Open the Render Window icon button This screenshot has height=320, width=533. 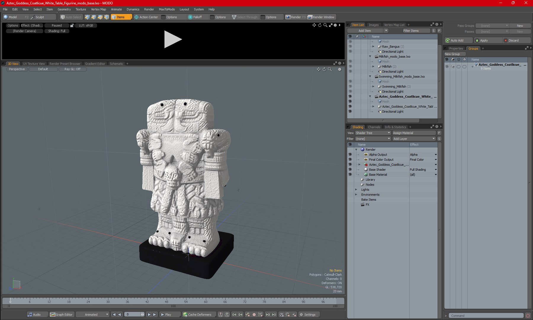pyautogui.click(x=310, y=17)
